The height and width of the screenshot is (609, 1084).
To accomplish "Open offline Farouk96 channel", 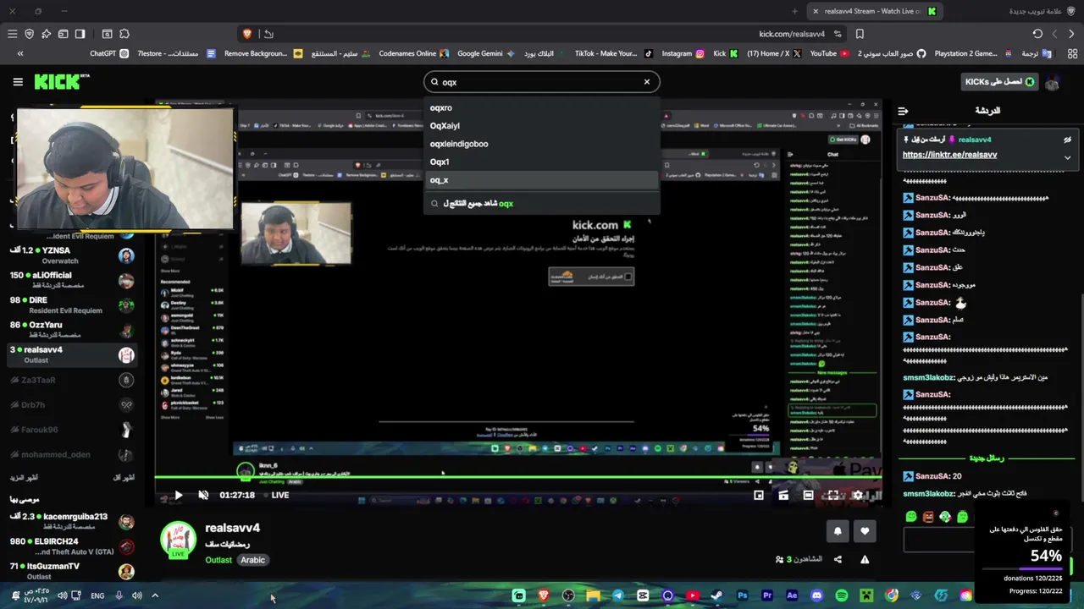I will (x=71, y=430).
